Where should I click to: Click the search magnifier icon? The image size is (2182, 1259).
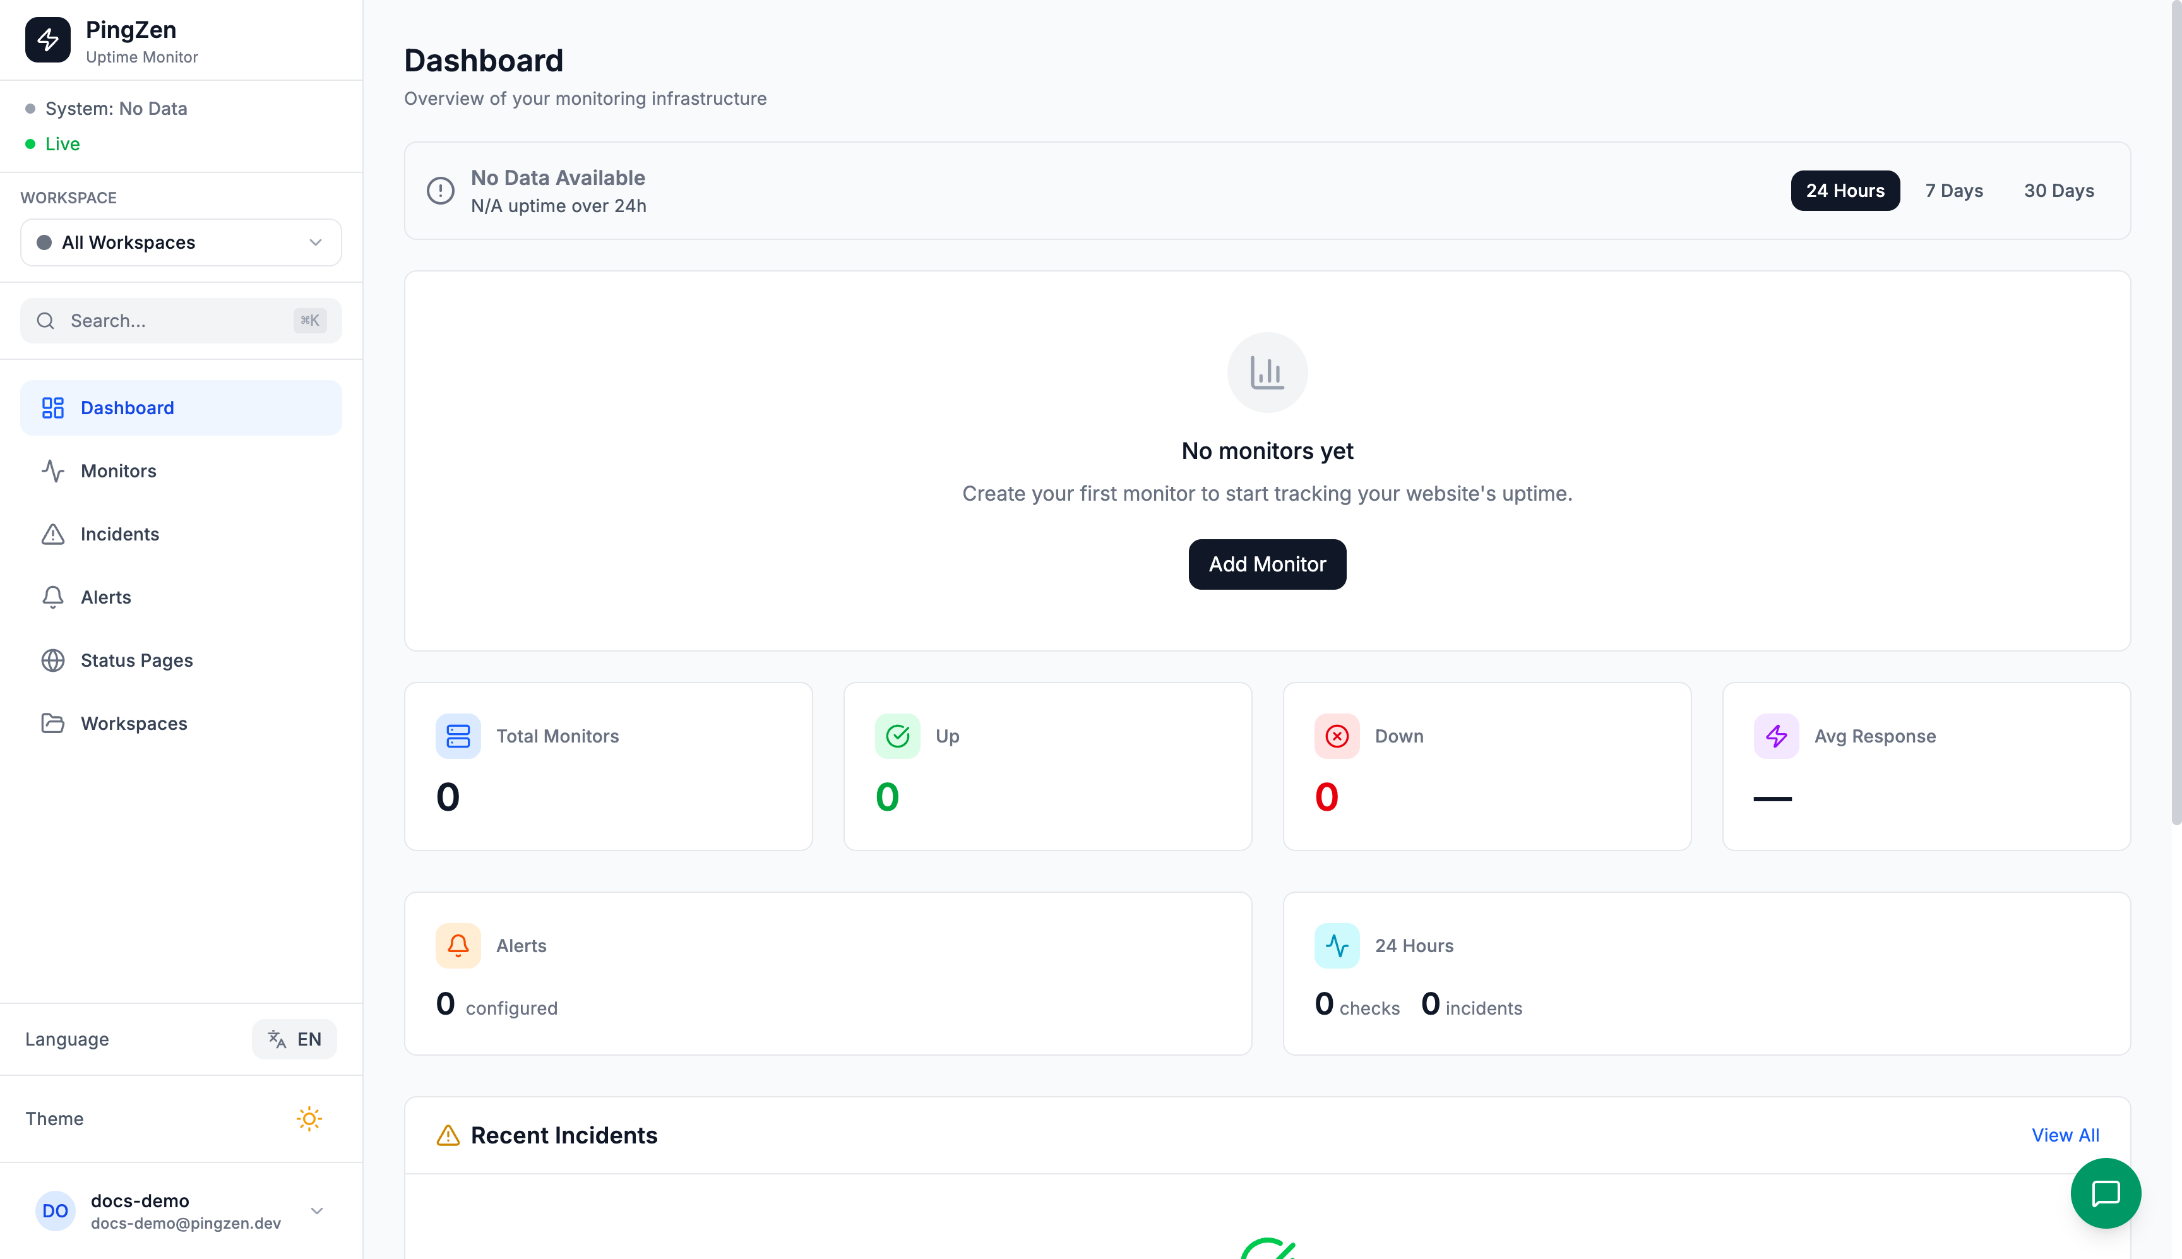click(46, 321)
